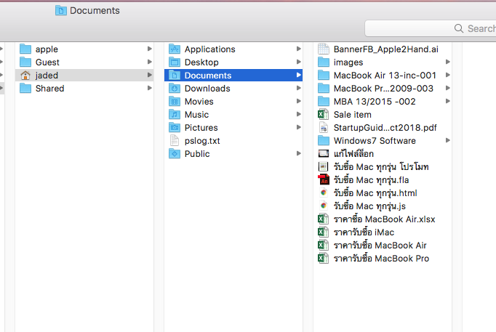The image size is (496, 332).
Task: Click the images folder icon
Action: tap(324, 62)
